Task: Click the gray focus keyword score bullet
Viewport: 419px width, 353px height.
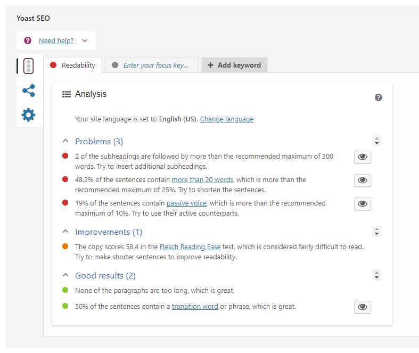Action: pyautogui.click(x=115, y=65)
